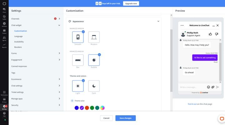Click the thumbs down rating icon
This screenshot has width=225, height=125.
217,34
